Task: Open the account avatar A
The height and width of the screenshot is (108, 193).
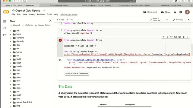Action: pyautogui.click(x=187, y=12)
